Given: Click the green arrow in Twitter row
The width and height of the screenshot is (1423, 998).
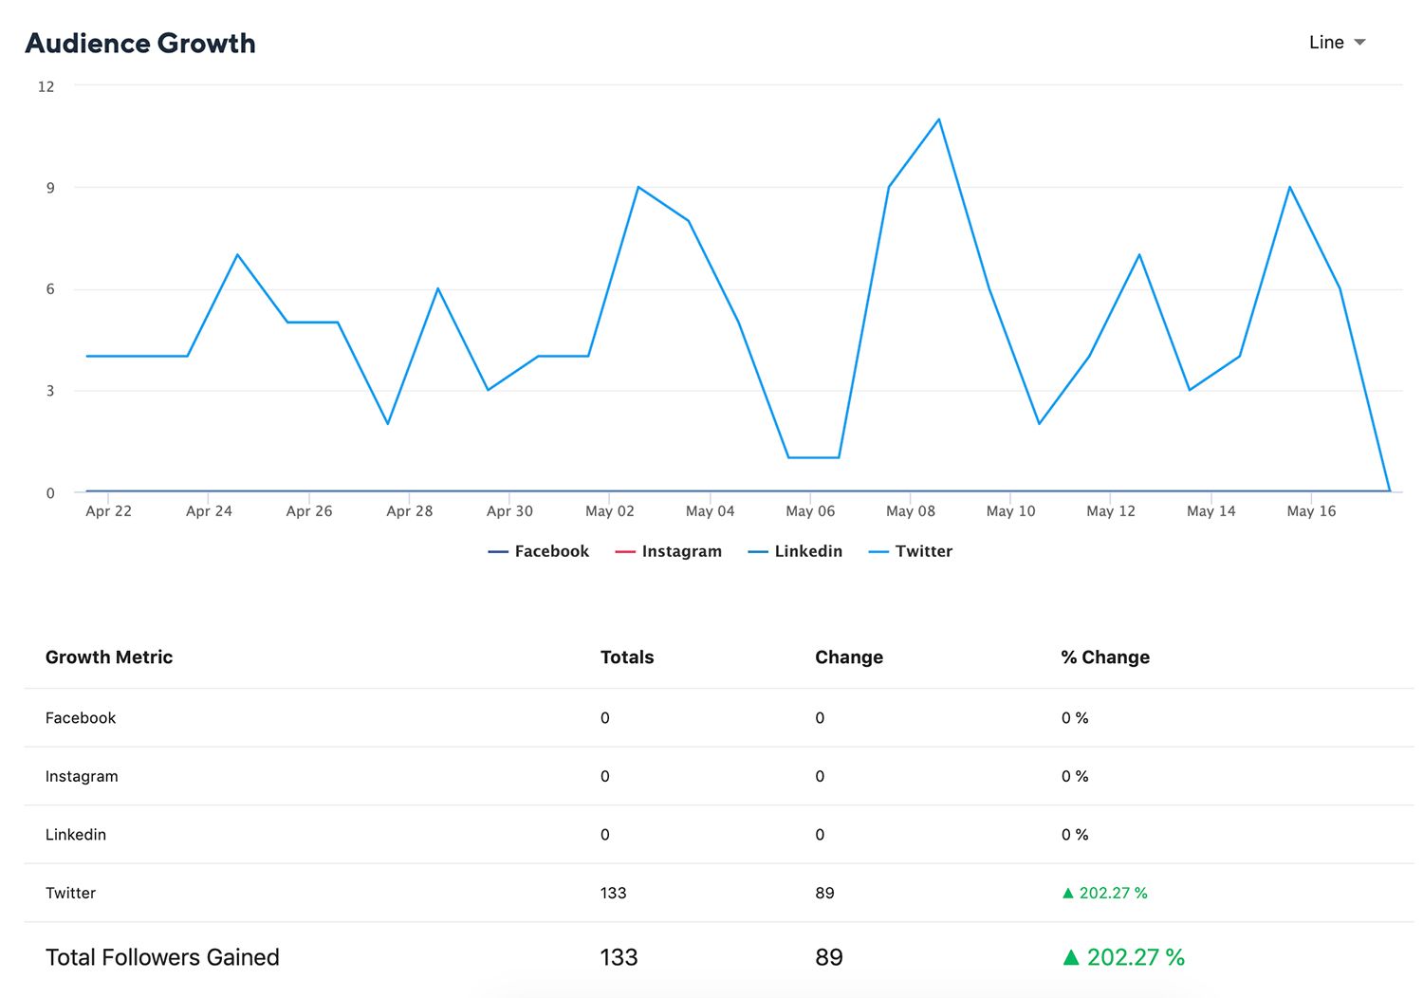Looking at the screenshot, I should [1068, 893].
